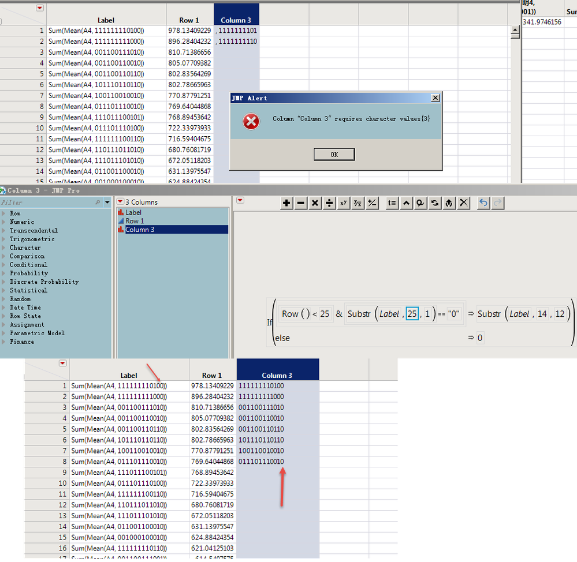Expand the Character function group
Image resolution: width=577 pixels, height=562 pixels.
[x=3, y=248]
